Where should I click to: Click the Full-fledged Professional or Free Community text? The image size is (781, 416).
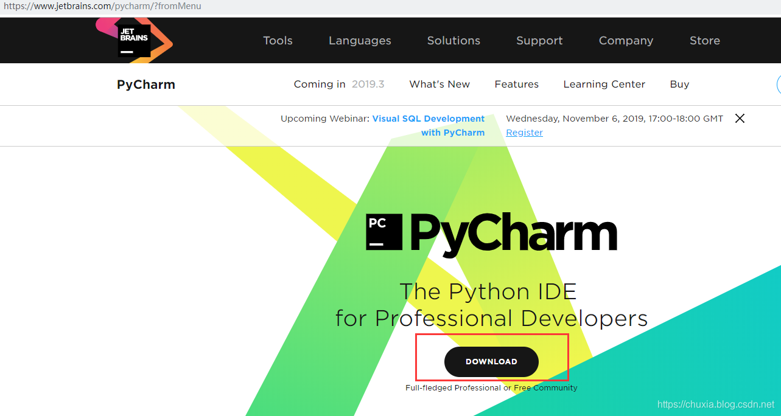(x=491, y=387)
